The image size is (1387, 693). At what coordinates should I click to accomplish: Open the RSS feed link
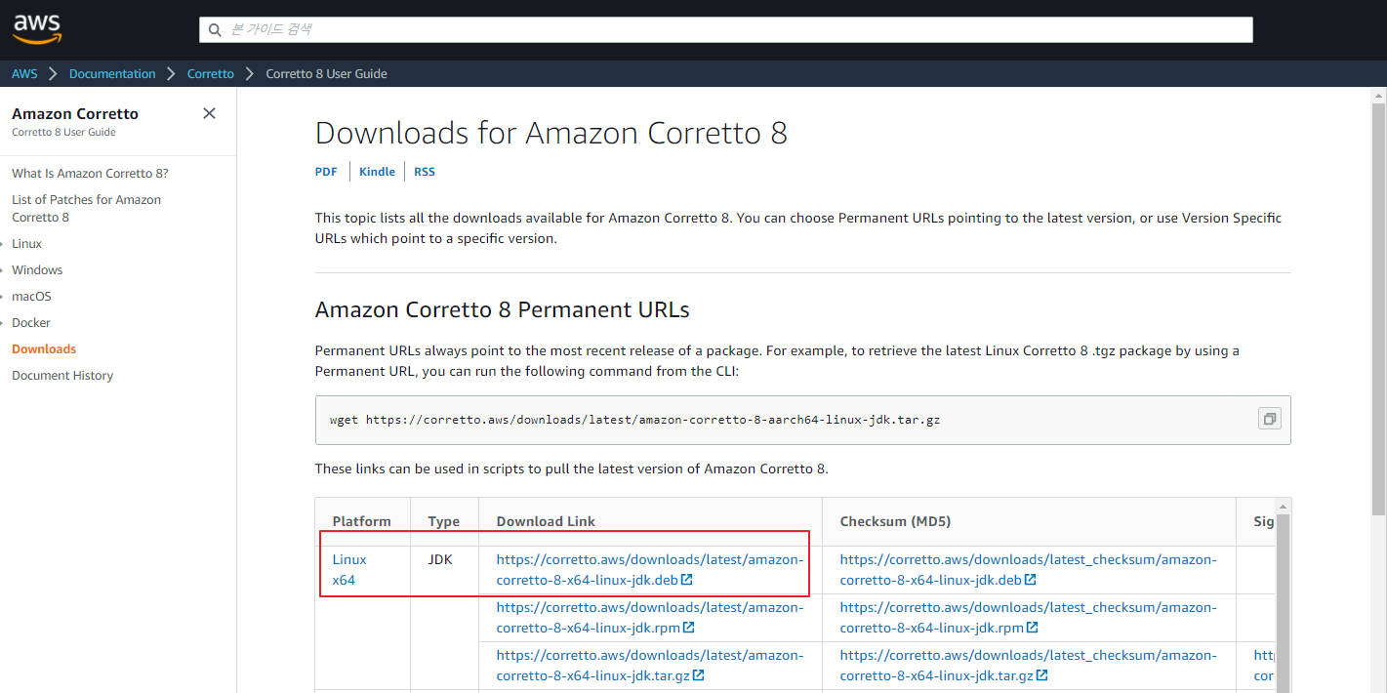click(x=425, y=172)
